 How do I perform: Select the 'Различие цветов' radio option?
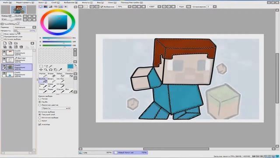[40, 105]
